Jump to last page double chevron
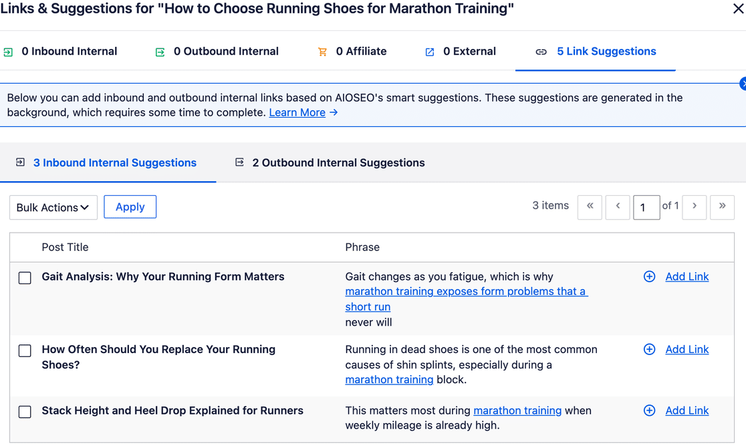The width and height of the screenshot is (746, 446). (722, 207)
